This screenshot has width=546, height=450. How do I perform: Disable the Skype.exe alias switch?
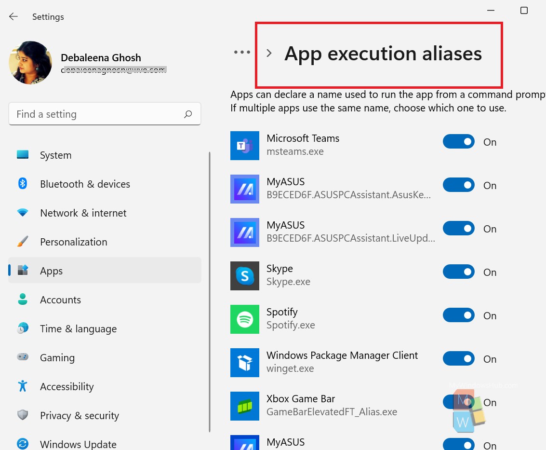click(x=459, y=272)
